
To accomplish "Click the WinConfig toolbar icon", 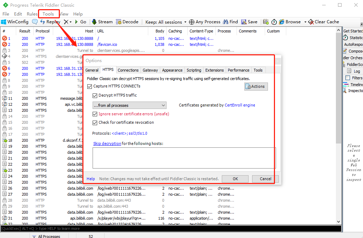I will click(x=4, y=22).
